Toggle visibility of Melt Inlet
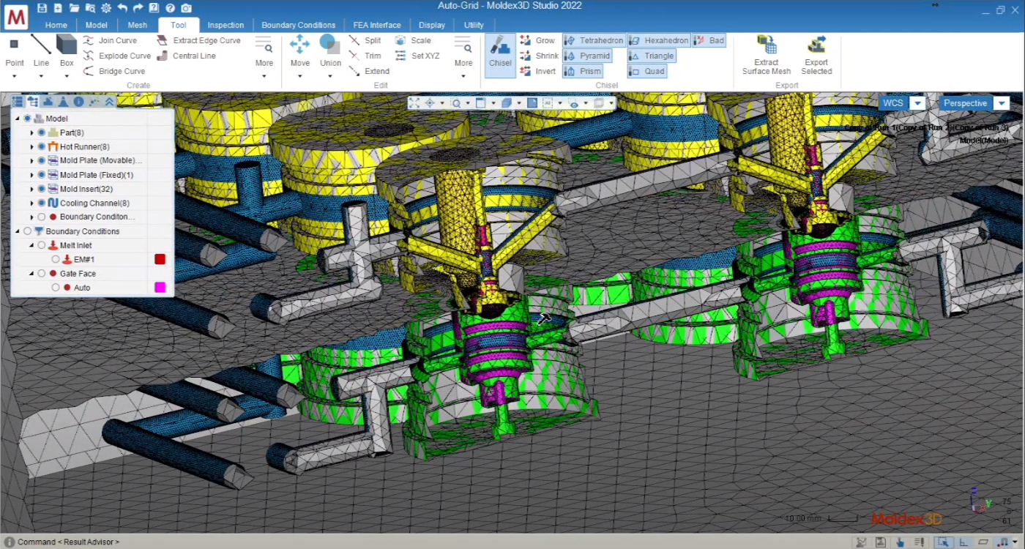 pos(42,246)
